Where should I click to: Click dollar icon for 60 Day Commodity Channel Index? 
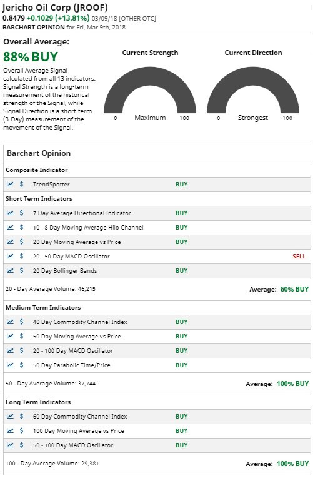pos(21,416)
